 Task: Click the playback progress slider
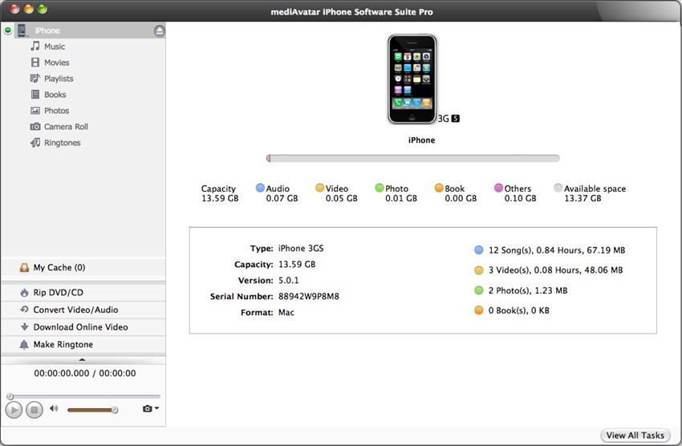coord(83,396)
